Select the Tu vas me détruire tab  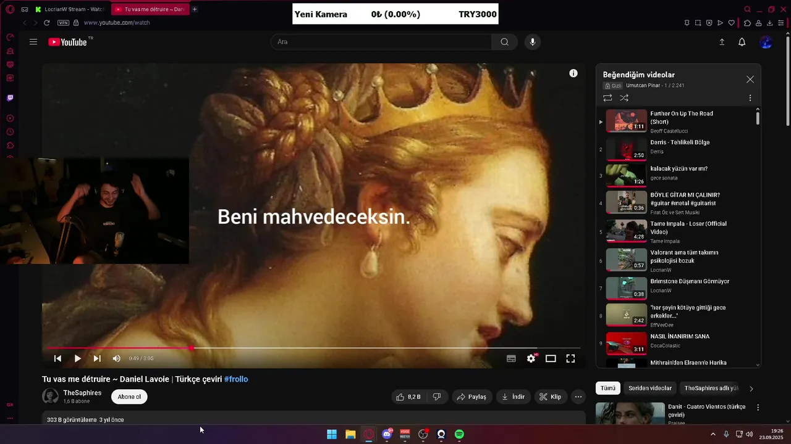click(150, 9)
